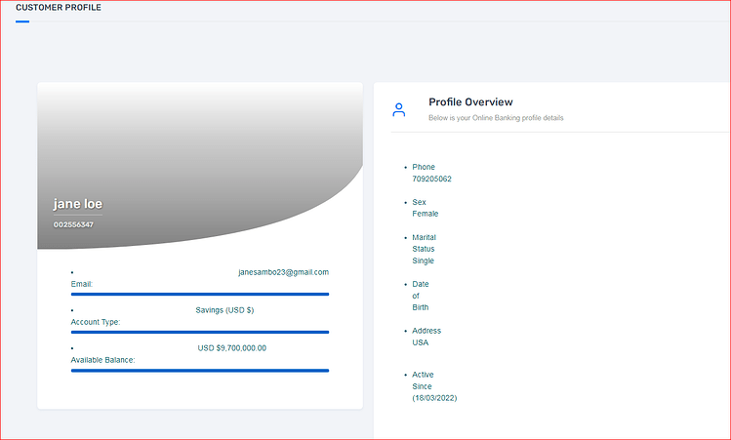This screenshot has height=440, width=731.
Task: Click the janesambo23@gmail.com email address
Action: (283, 272)
